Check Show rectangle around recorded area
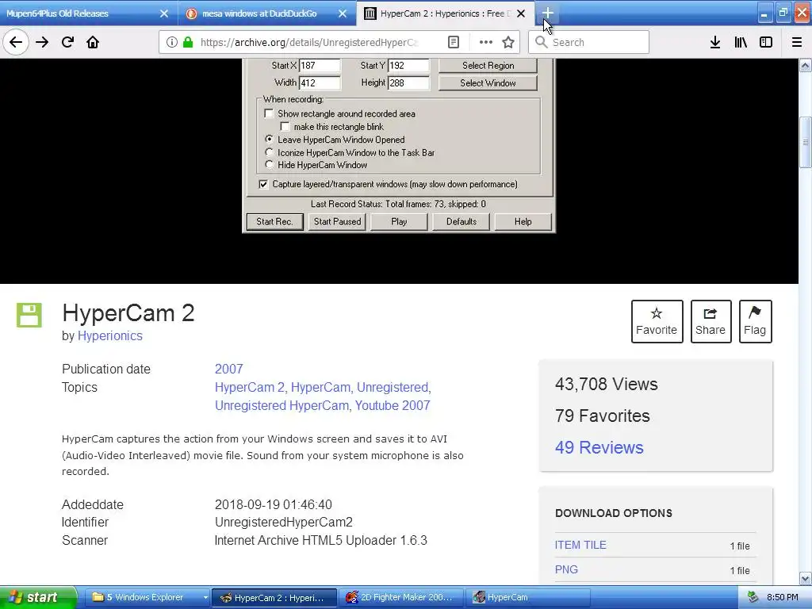This screenshot has width=812, height=609. point(269,113)
